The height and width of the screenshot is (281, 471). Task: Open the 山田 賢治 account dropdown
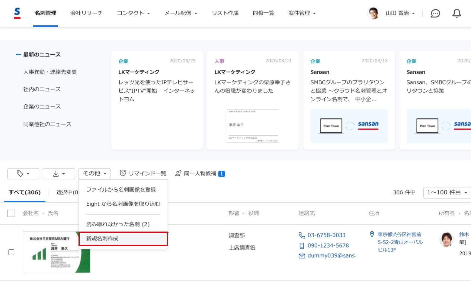(x=400, y=13)
